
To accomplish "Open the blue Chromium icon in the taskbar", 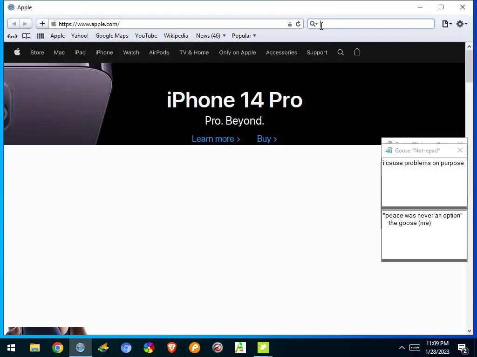I will (x=126, y=348).
